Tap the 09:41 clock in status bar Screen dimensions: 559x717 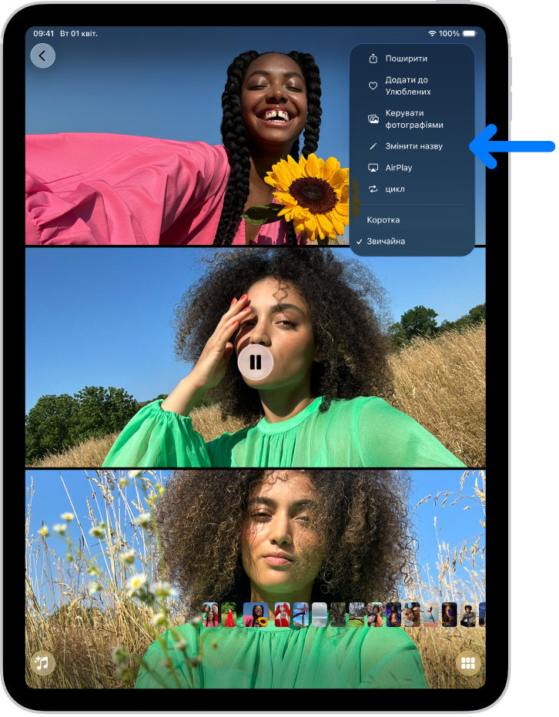[44, 33]
